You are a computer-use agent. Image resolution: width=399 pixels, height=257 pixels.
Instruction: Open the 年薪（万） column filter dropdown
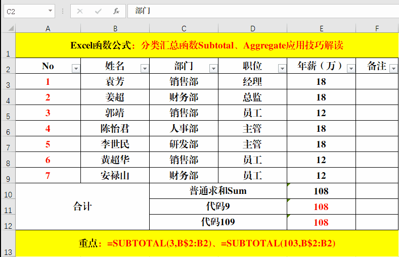[x=351, y=68]
